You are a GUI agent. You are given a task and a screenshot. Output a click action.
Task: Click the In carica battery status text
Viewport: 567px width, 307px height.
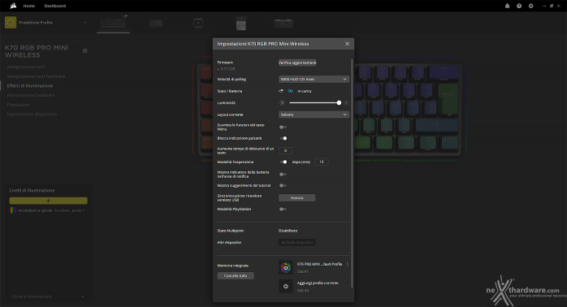pos(305,91)
